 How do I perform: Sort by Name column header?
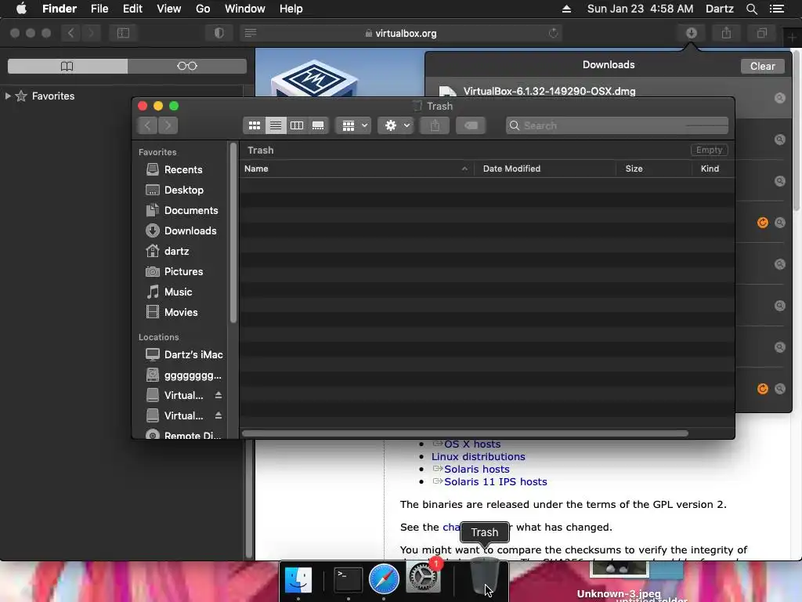coord(356,169)
